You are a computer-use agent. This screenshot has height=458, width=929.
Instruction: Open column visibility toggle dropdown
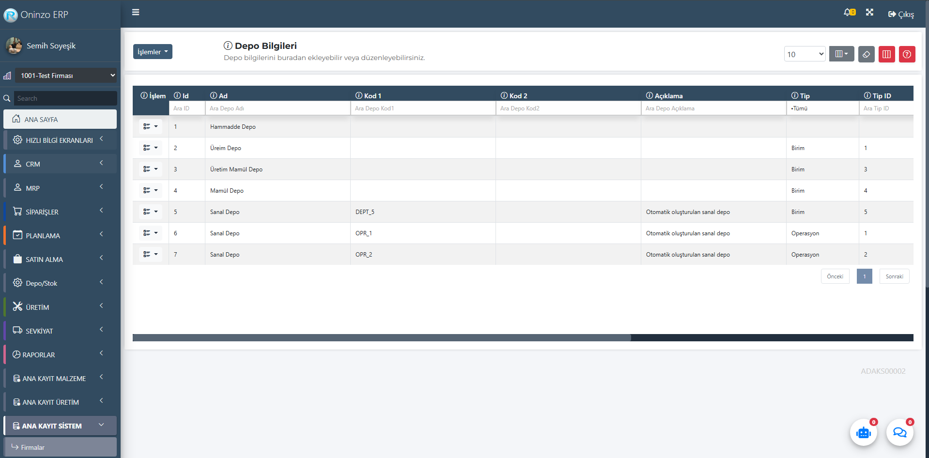pos(841,54)
